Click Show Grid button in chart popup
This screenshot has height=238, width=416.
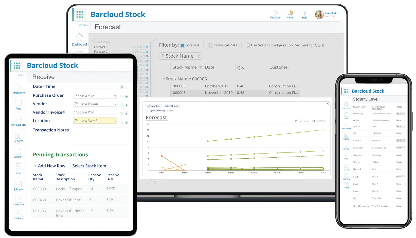[x=154, y=106]
